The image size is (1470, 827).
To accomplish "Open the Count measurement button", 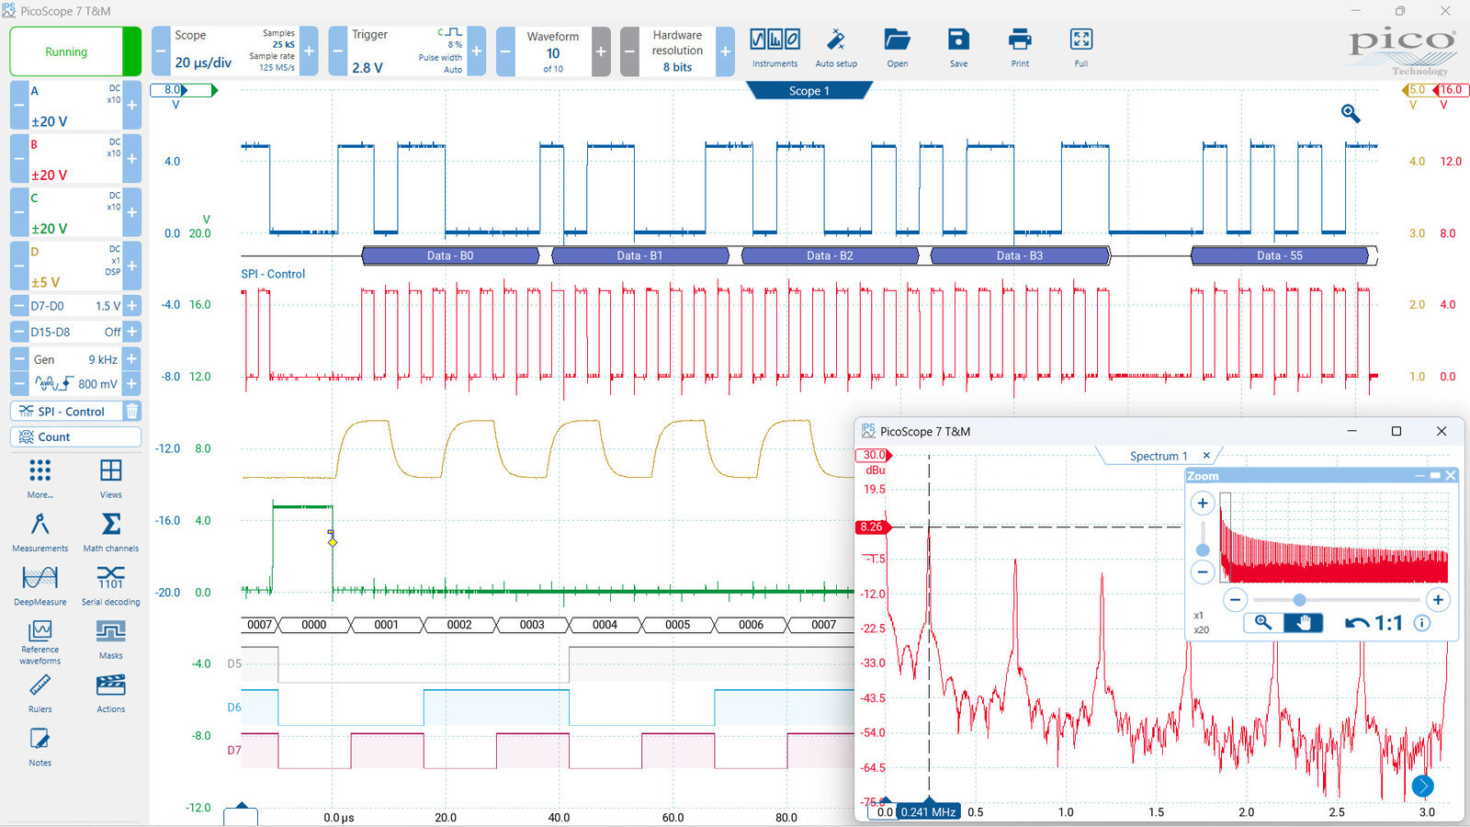I will click(x=75, y=436).
